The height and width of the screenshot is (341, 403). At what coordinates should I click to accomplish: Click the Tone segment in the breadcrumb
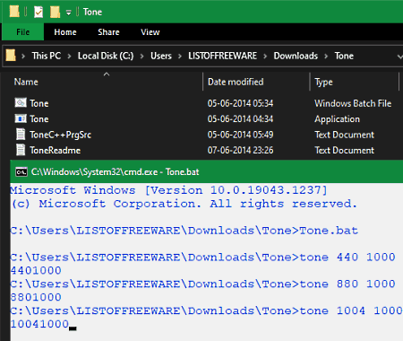coord(344,56)
